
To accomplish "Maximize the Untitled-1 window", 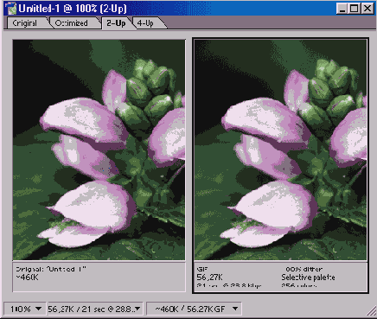I will coord(354,9).
